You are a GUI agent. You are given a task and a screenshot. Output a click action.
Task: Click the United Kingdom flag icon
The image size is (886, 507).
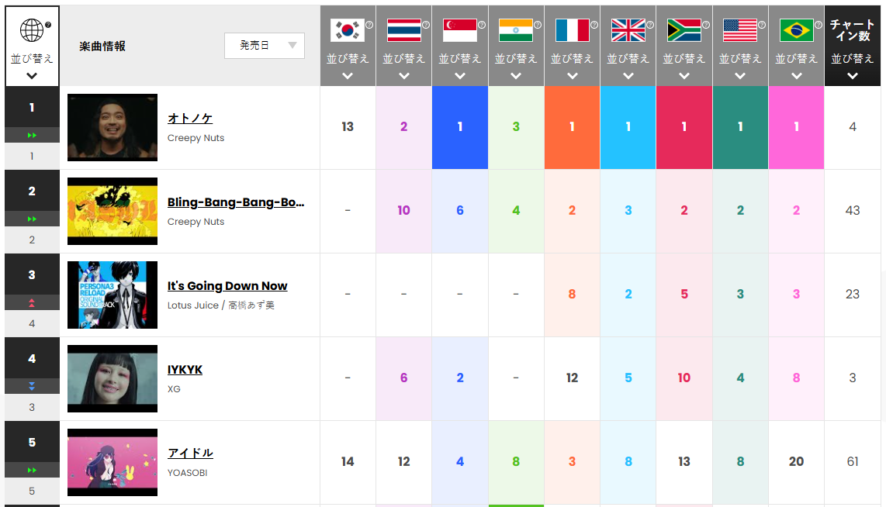click(628, 30)
